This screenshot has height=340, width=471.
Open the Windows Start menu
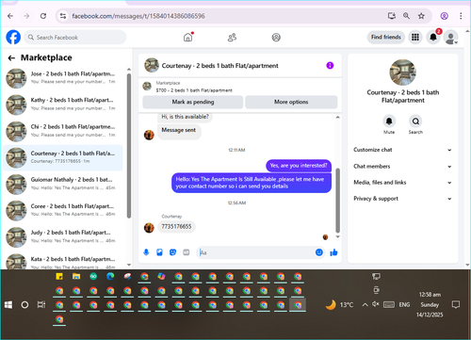click(x=8, y=305)
